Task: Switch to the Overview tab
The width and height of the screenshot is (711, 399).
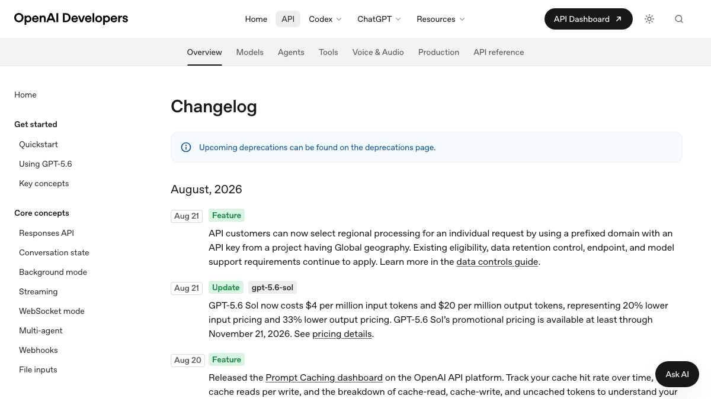Action: coord(204,52)
